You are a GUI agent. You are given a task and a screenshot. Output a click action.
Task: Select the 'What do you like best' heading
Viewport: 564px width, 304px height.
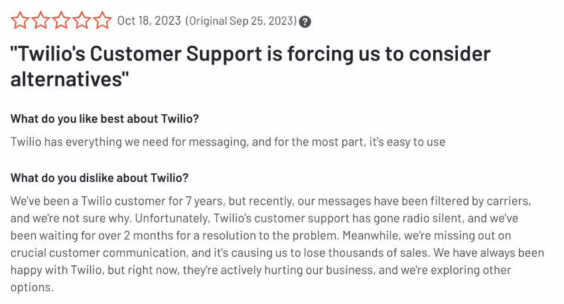[x=105, y=119]
